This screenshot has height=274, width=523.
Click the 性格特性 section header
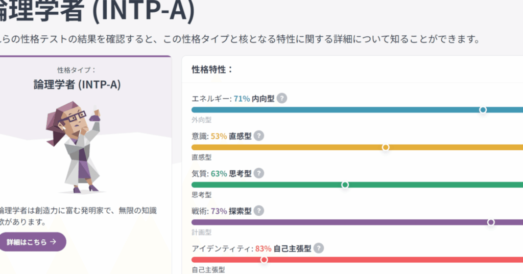tap(212, 69)
